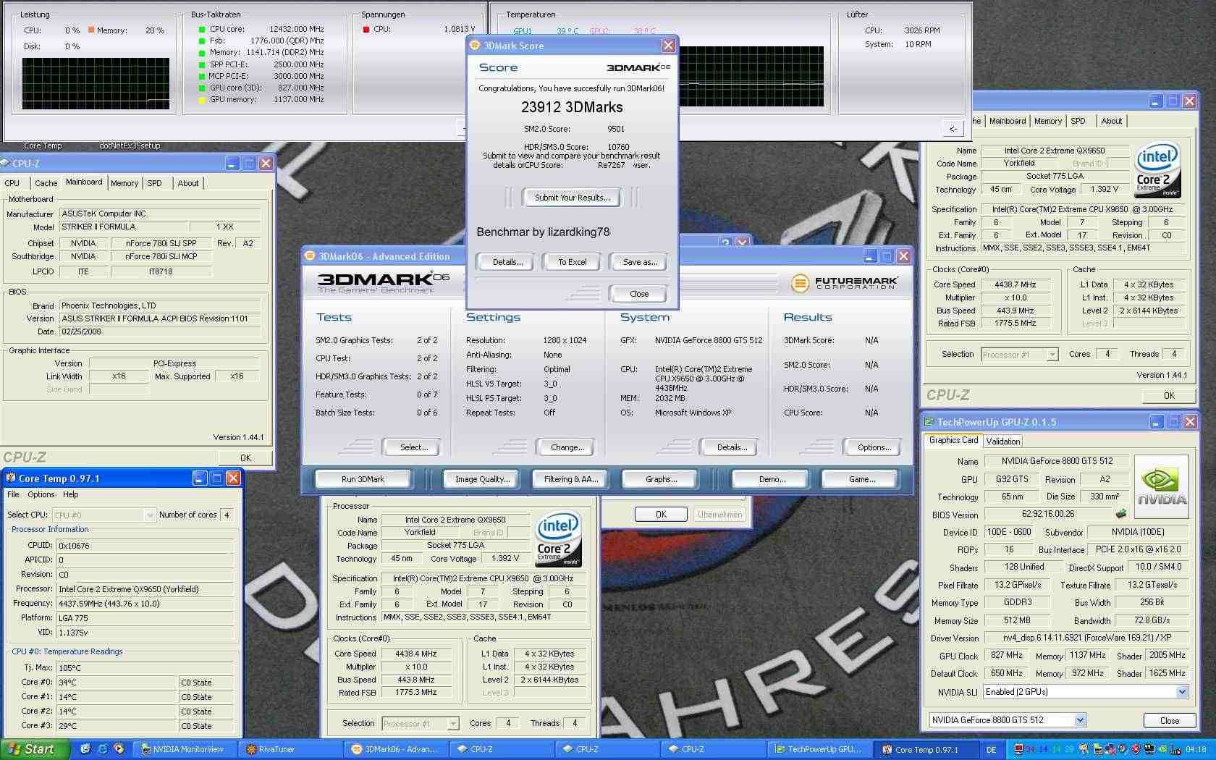Viewport: 1216px width, 760px height.
Task: Open Image Quality in 3DMark06
Action: coord(482,479)
